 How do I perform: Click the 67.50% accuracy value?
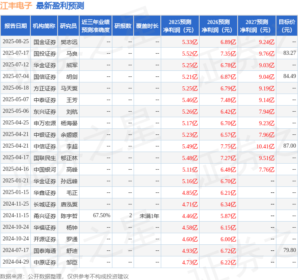(102, 215)
